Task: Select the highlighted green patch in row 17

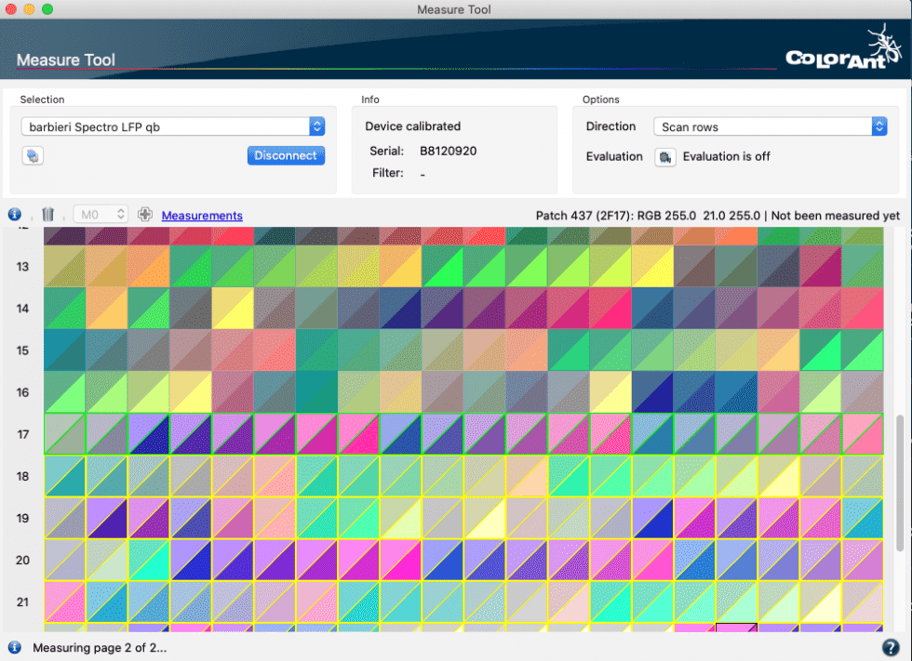Action: click(x=64, y=434)
